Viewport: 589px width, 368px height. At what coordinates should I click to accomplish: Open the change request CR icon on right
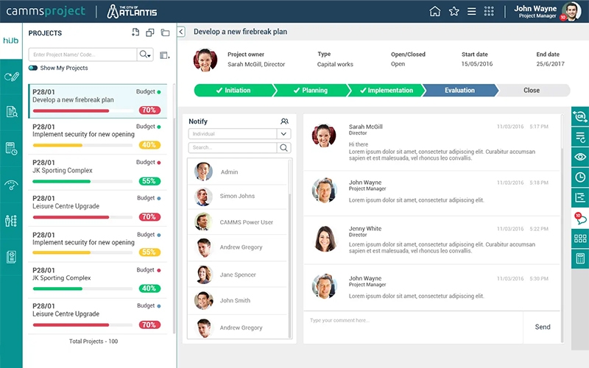580,116
